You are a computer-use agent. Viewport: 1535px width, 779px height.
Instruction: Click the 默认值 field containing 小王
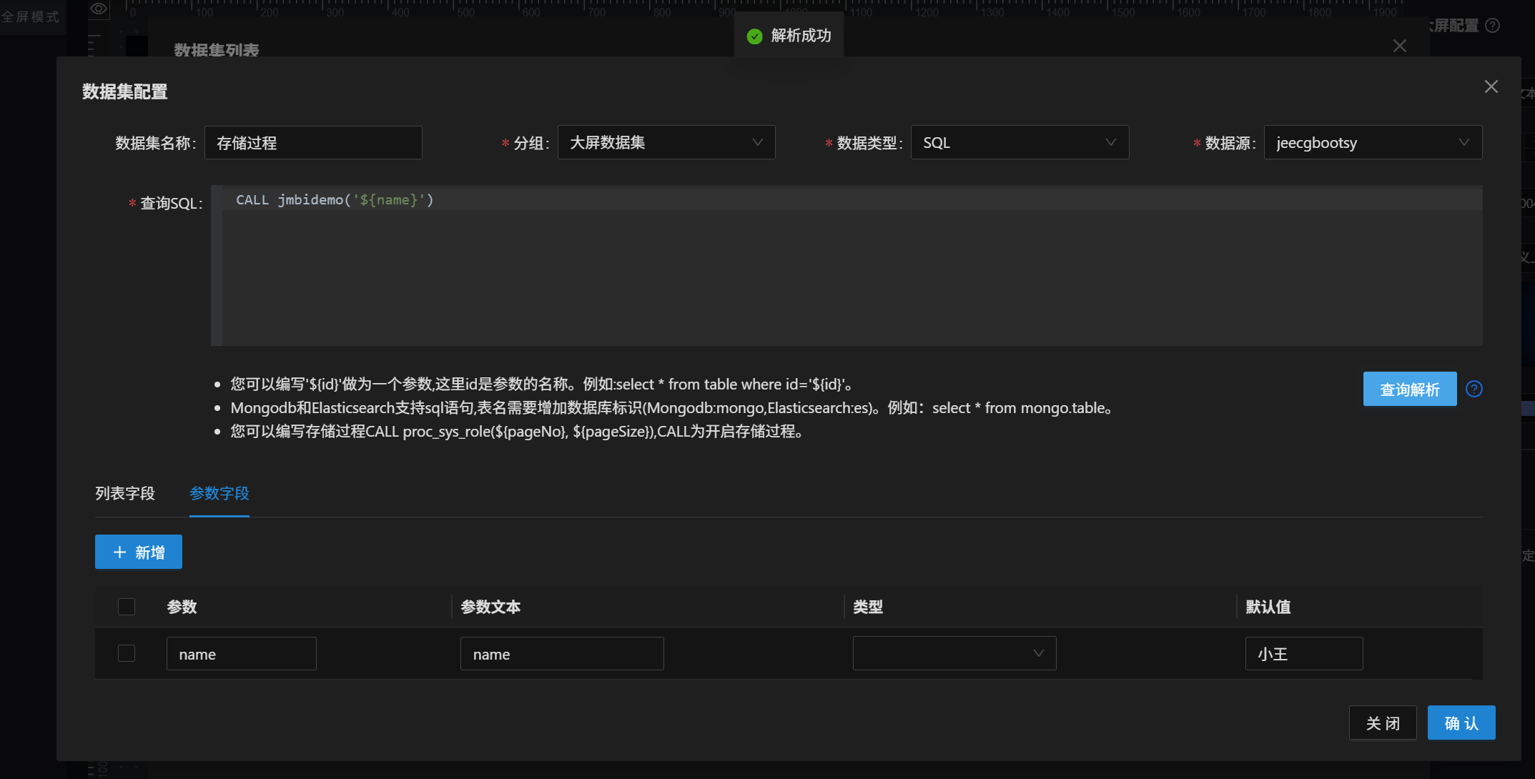tap(1303, 653)
